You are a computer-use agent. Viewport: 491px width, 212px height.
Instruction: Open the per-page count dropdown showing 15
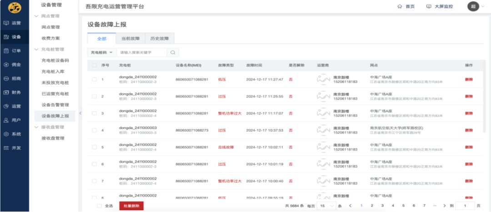(326, 206)
